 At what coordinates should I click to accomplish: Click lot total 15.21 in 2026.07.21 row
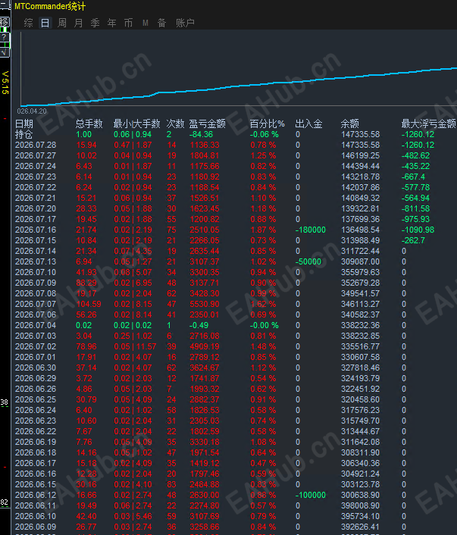[x=86, y=198]
